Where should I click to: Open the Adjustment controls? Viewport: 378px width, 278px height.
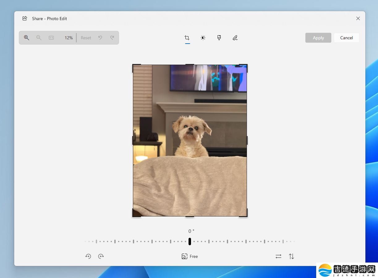[203, 37]
